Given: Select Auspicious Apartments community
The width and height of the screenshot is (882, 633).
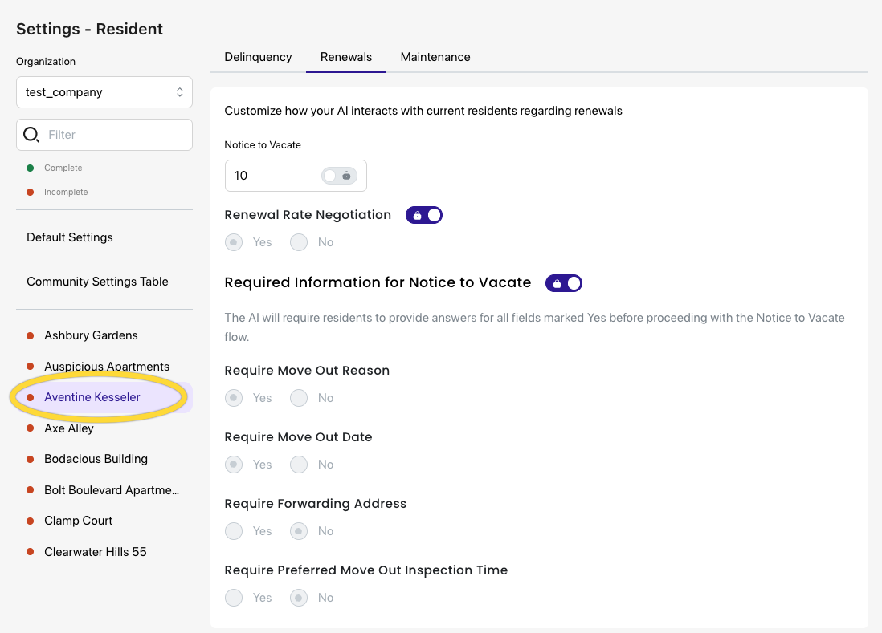Looking at the screenshot, I should (107, 366).
